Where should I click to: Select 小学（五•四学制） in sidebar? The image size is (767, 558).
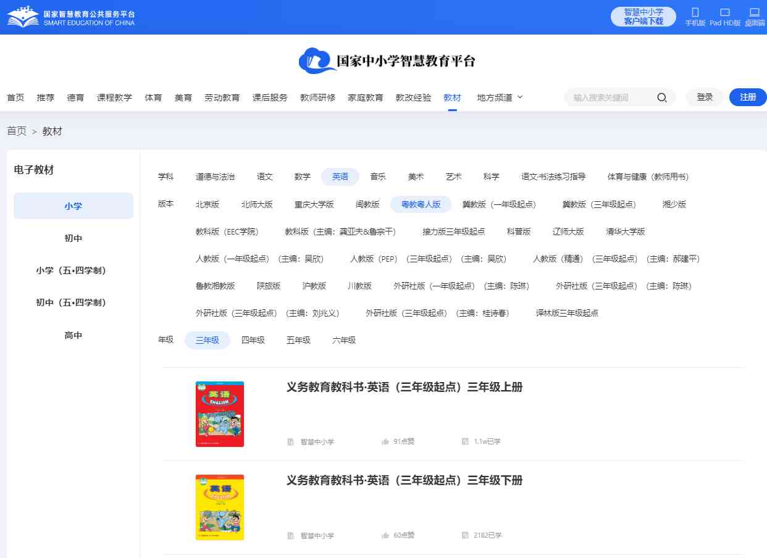click(x=73, y=270)
